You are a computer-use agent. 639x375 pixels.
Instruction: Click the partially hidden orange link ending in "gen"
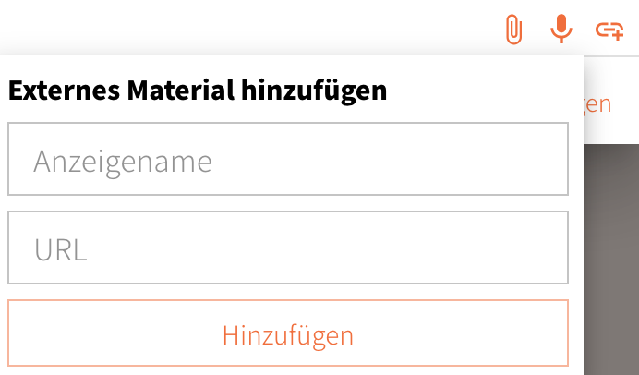coord(597,103)
